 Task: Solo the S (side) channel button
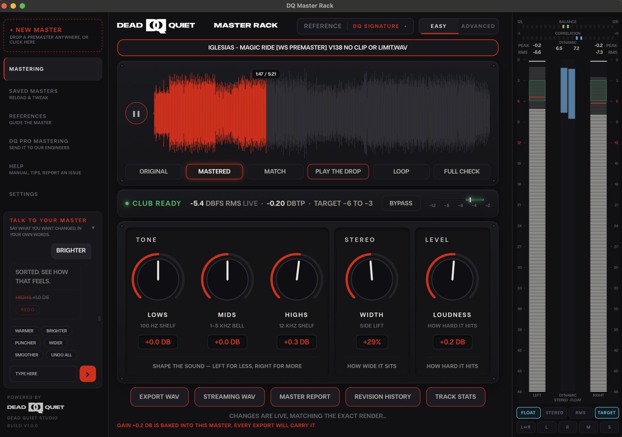[609, 427]
